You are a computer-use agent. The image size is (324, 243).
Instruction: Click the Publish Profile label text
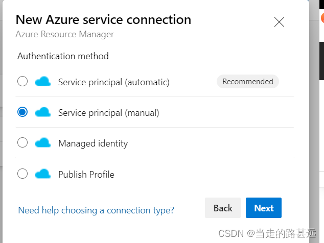86,175
